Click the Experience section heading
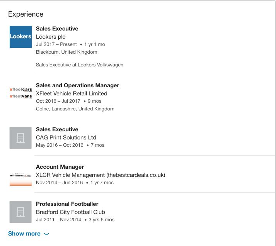The height and width of the screenshot is (246, 276). (x=26, y=14)
